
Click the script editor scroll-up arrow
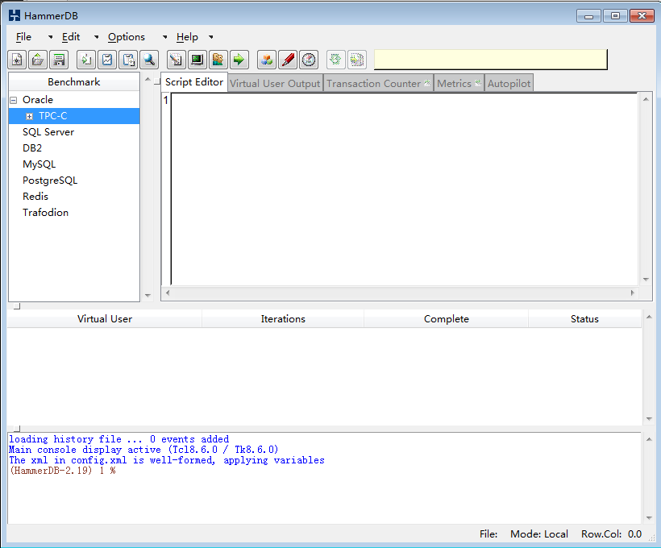(646, 99)
